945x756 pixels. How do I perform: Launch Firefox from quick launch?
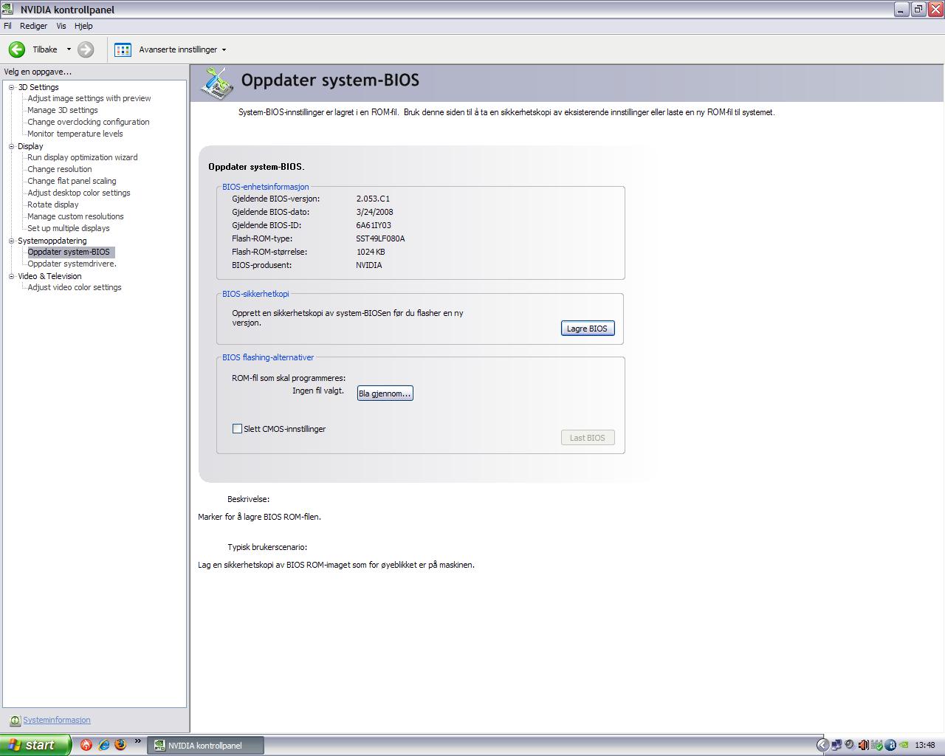click(x=121, y=745)
